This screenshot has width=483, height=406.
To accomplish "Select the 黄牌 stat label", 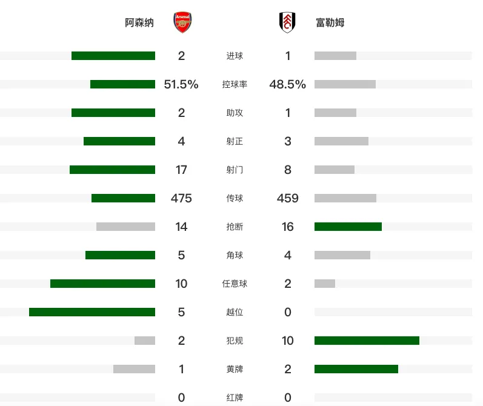I will coord(235,368).
